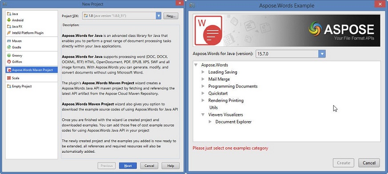Viewport: 388px width, 174px height.
Task: Expand the Quickstart node
Action: 203,93
